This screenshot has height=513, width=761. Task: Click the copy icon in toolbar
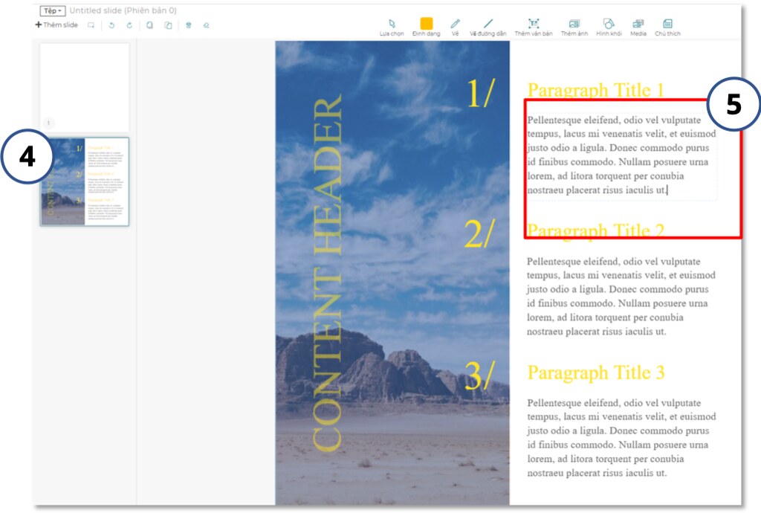pyautogui.click(x=149, y=25)
